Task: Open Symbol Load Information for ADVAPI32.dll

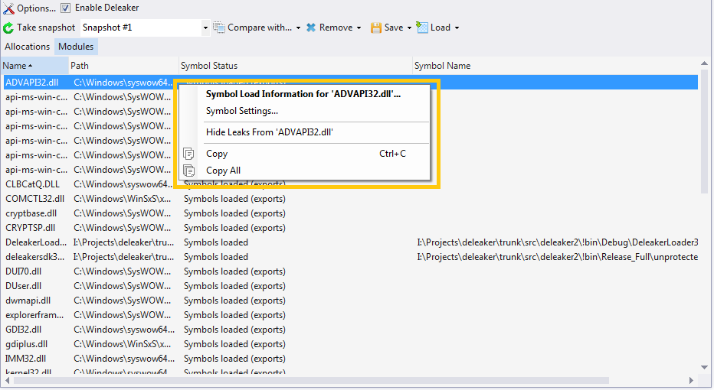Action: 303,94
